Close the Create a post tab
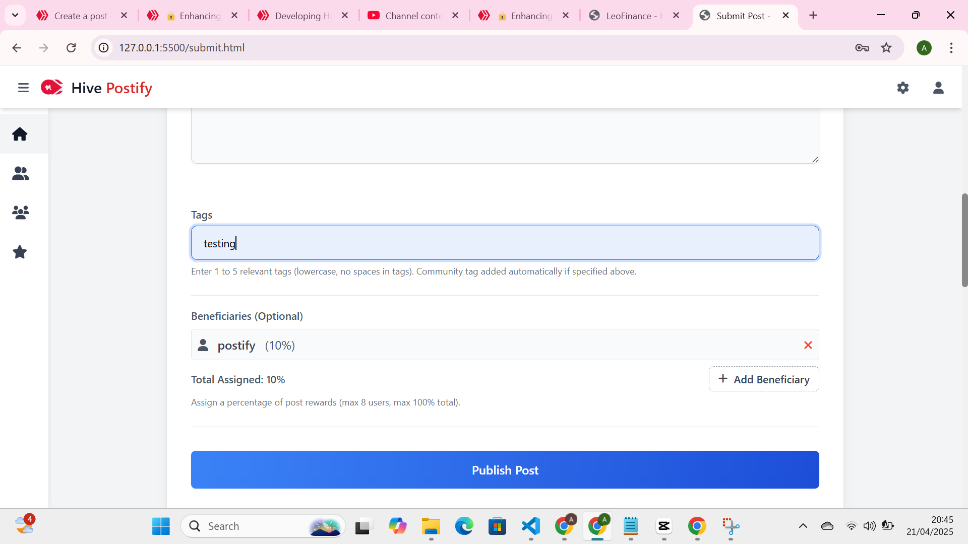This screenshot has width=968, height=544. (124, 16)
